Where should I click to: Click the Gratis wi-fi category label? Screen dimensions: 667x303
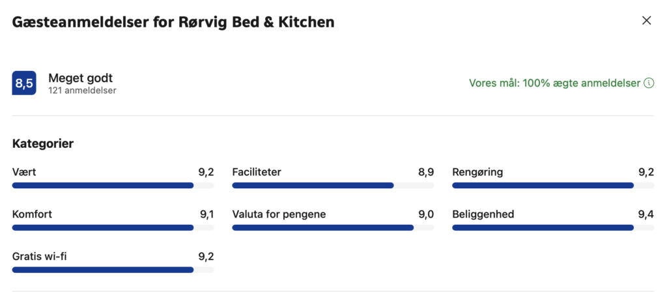pos(40,257)
